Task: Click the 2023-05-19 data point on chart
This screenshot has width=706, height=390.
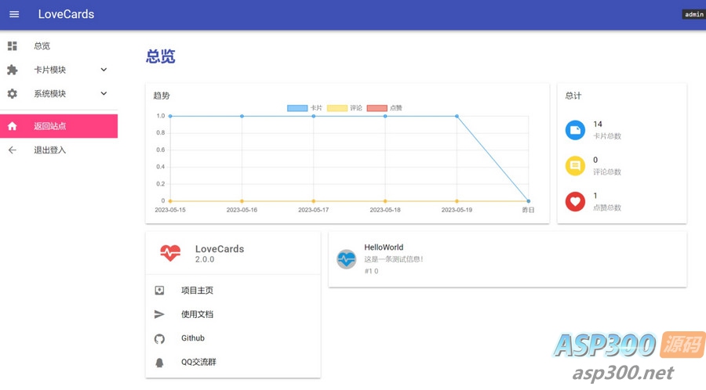Action: point(457,116)
